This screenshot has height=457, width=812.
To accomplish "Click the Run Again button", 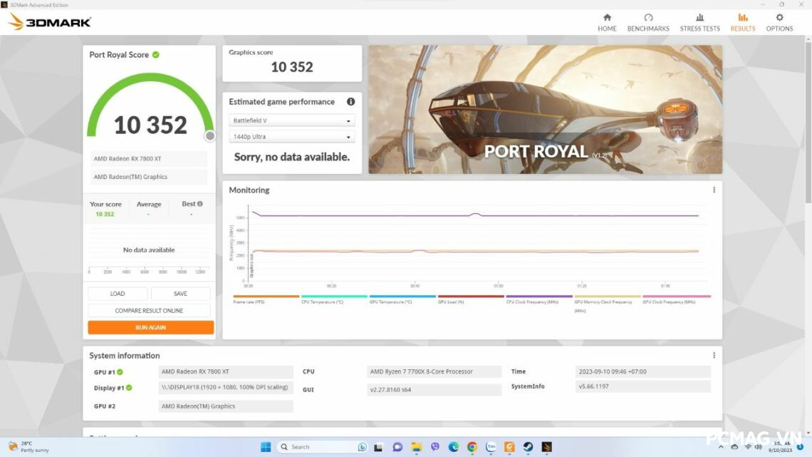I will point(150,327).
